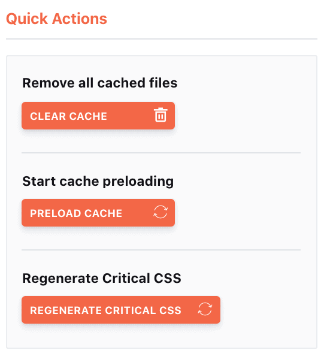Viewport: 327px width, 362px height.
Task: Click the word "CLEAR" on the orange button
Action: point(48,116)
